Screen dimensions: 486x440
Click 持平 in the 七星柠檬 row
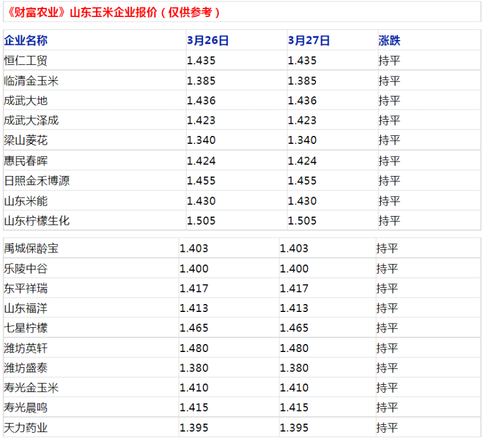pos(387,328)
